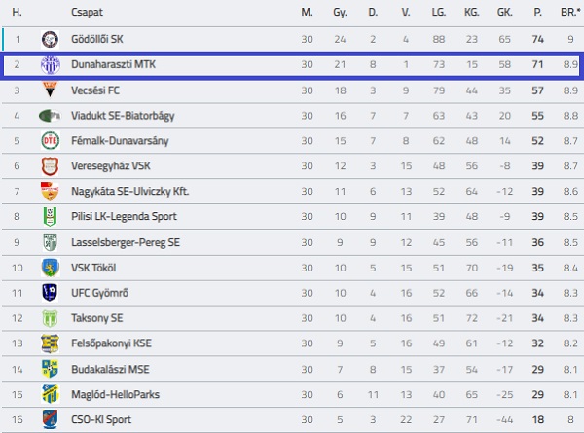Screen dimensions: 584x433
Task: Click the Vecsési FC club badge
Action: [x=50, y=90]
